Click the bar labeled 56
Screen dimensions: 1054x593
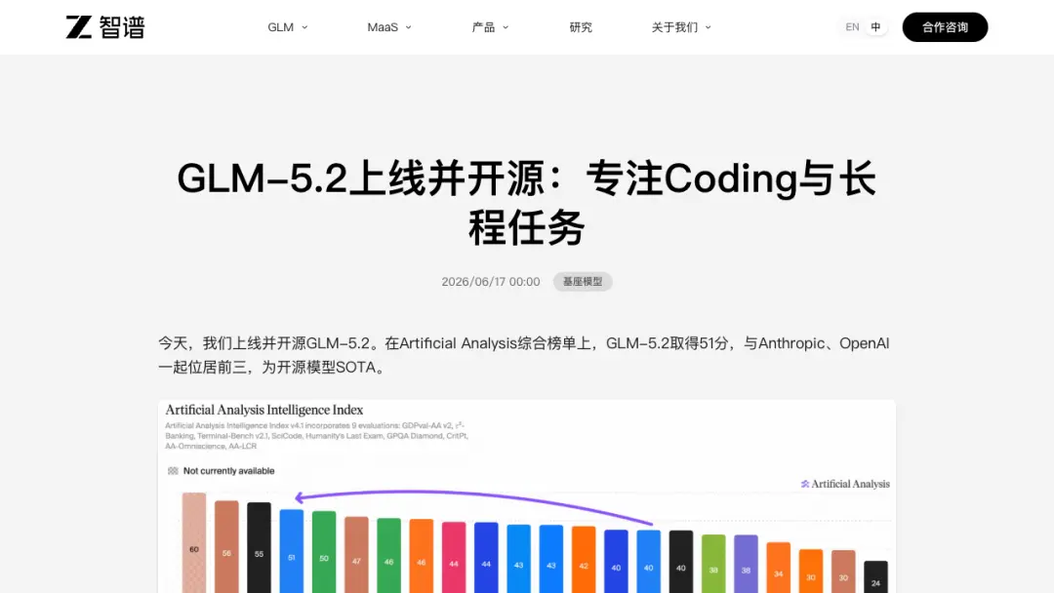point(226,546)
